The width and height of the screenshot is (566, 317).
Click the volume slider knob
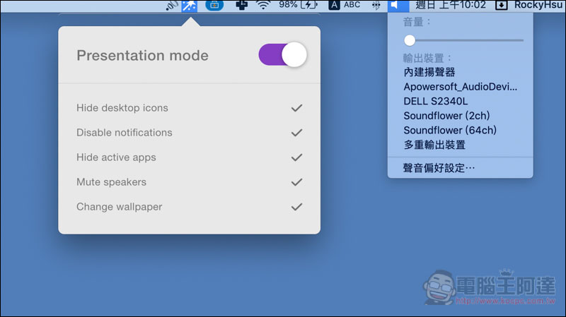(x=410, y=40)
